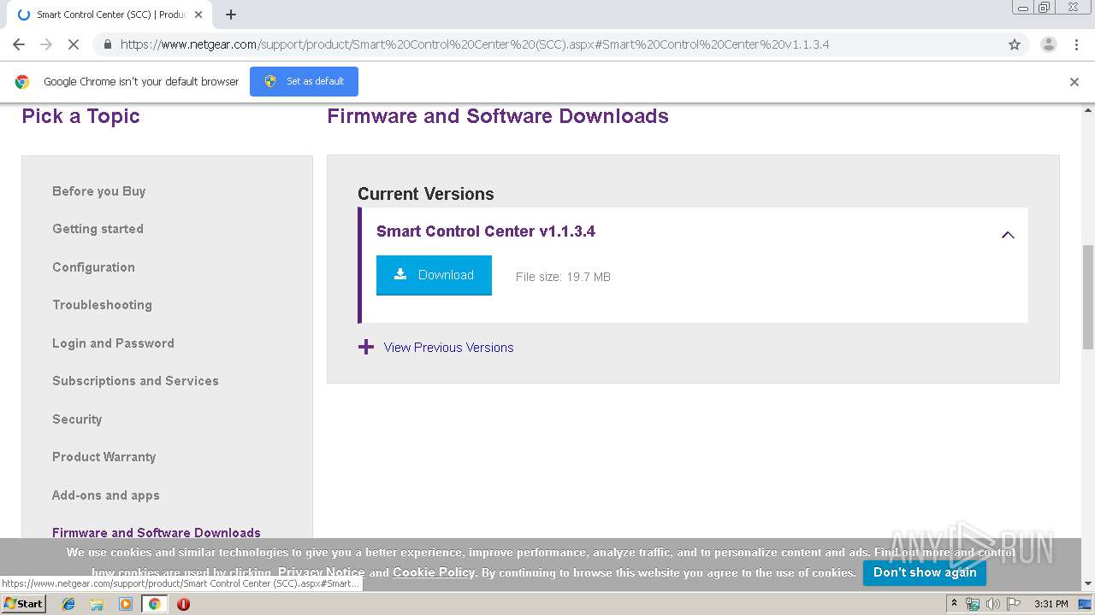
Task: Open the Cookie Policy link
Action: pyautogui.click(x=434, y=572)
